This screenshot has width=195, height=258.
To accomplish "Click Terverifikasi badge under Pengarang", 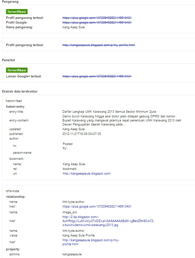I will 16,12.
